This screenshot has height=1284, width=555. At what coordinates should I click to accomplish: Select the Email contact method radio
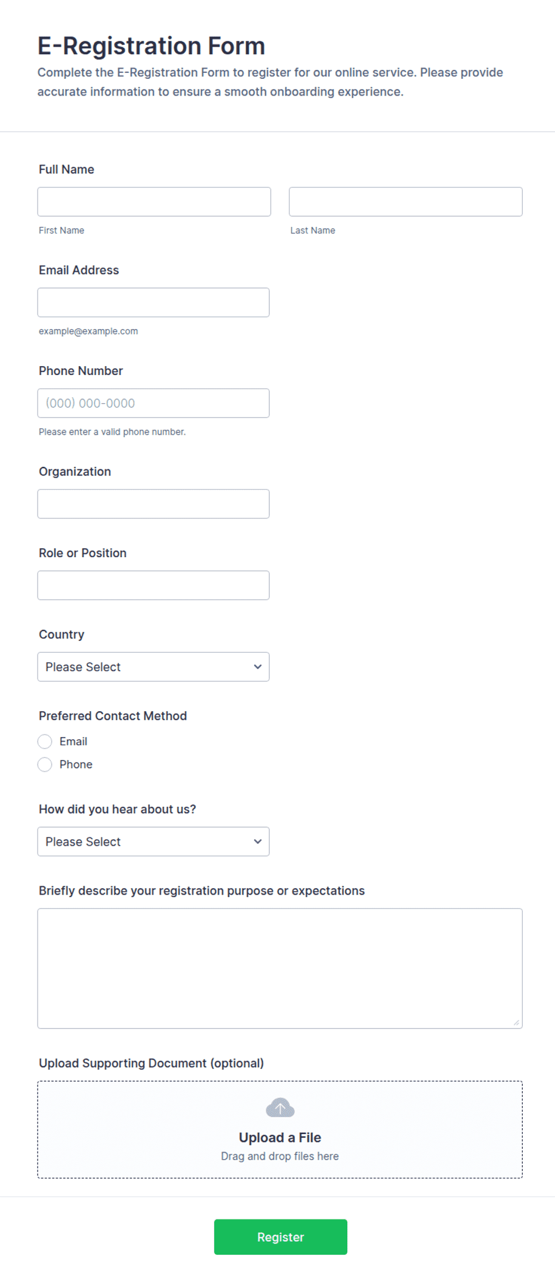[45, 741]
